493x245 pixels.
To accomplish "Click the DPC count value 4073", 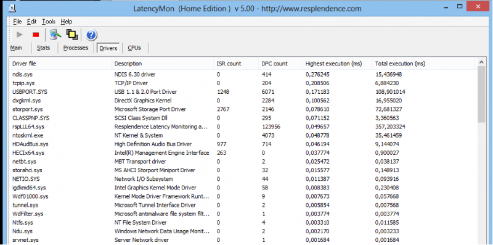I will tap(268, 135).
